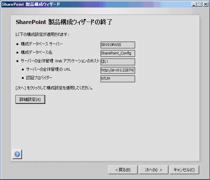Close the SharePoint wizard window
The image size is (210, 180).
[206, 4]
